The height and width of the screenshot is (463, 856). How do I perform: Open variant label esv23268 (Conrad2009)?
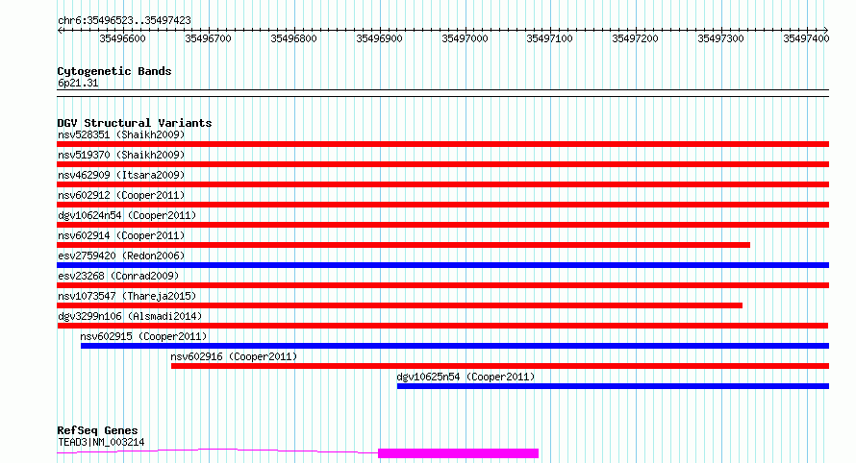point(118,276)
